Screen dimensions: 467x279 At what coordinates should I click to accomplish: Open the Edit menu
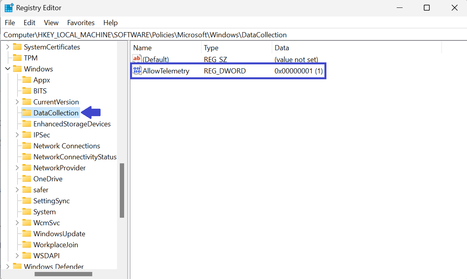coord(29,23)
